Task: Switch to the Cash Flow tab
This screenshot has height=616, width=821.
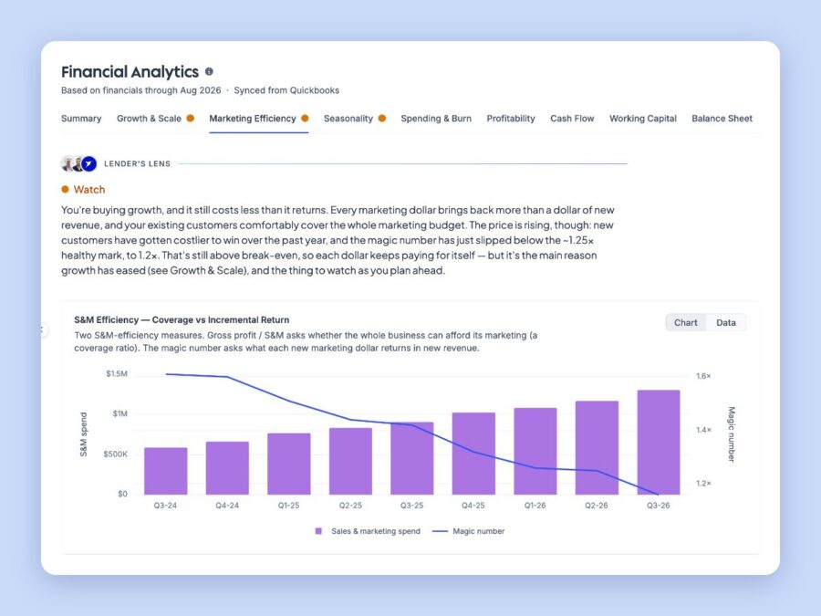Action: pos(572,119)
